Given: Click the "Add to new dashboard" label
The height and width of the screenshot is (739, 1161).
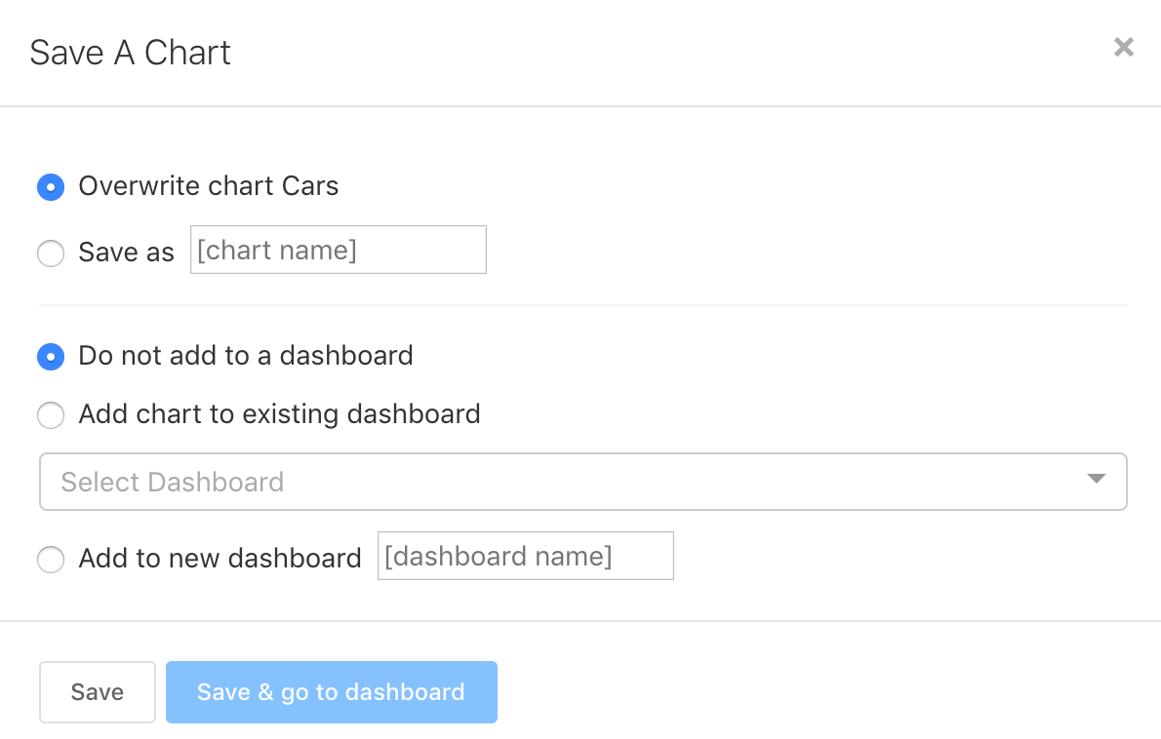Looking at the screenshot, I should [x=220, y=559].
